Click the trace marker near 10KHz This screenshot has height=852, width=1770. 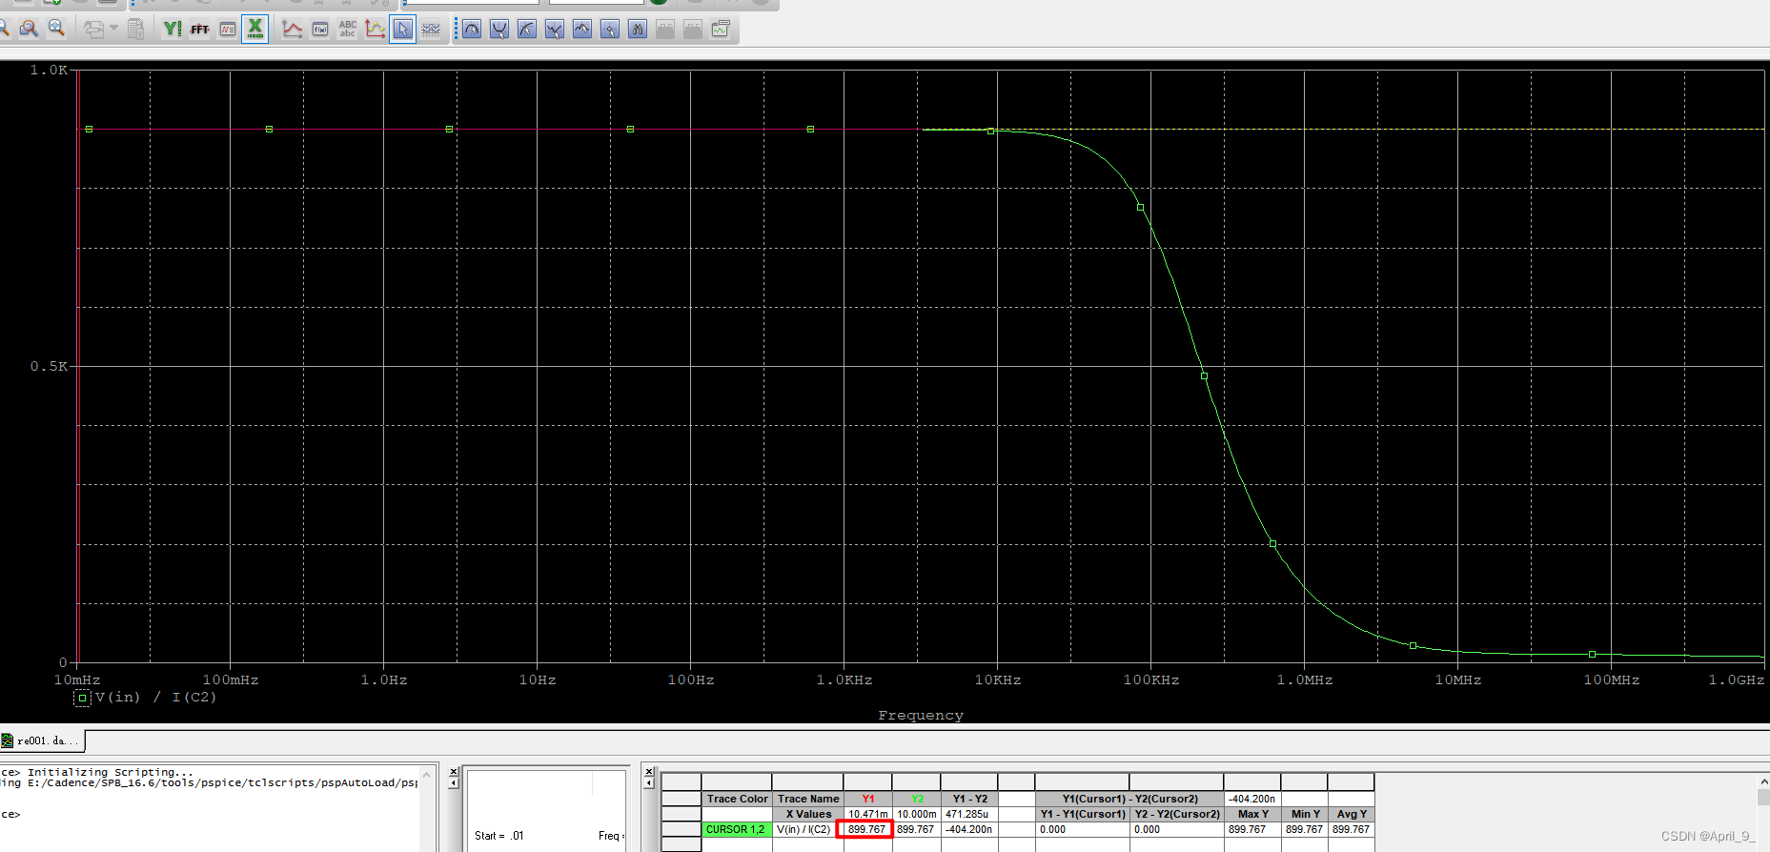coord(991,132)
